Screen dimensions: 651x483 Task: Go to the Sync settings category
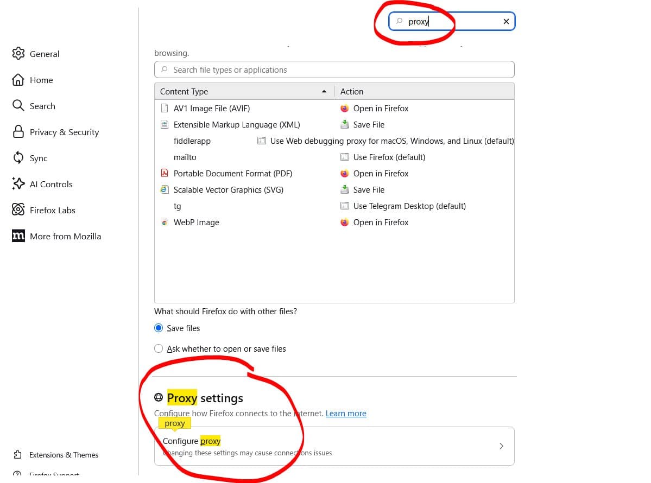(x=38, y=158)
